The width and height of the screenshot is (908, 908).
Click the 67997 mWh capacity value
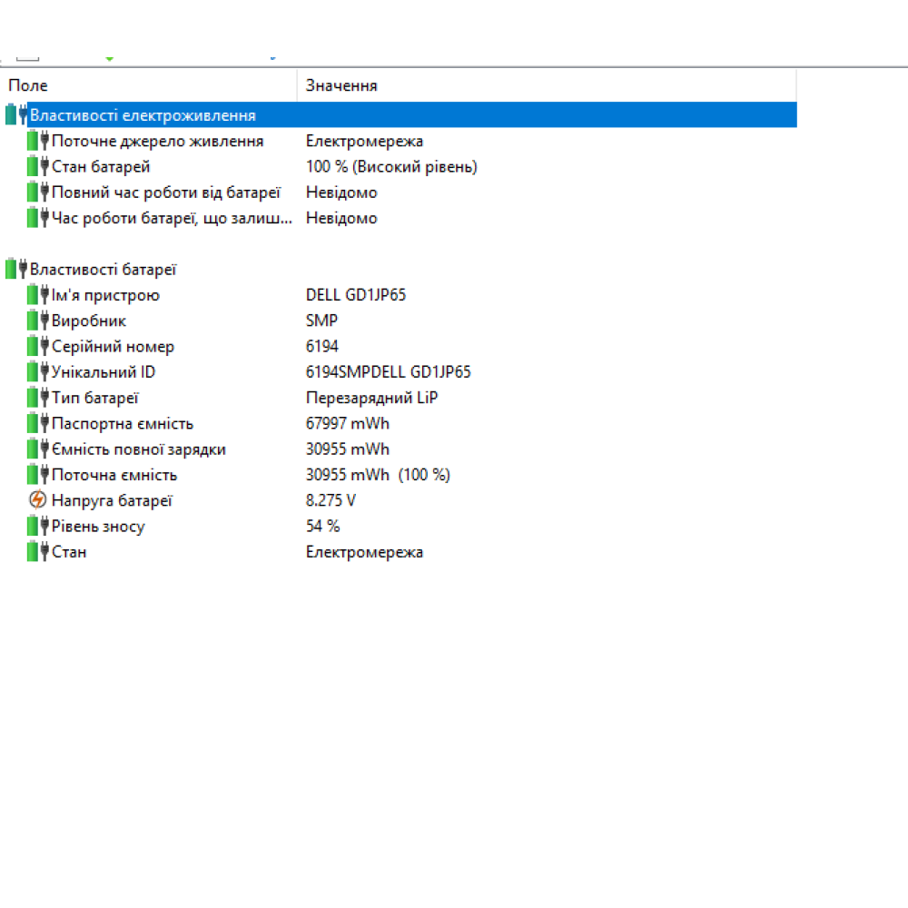coord(348,424)
